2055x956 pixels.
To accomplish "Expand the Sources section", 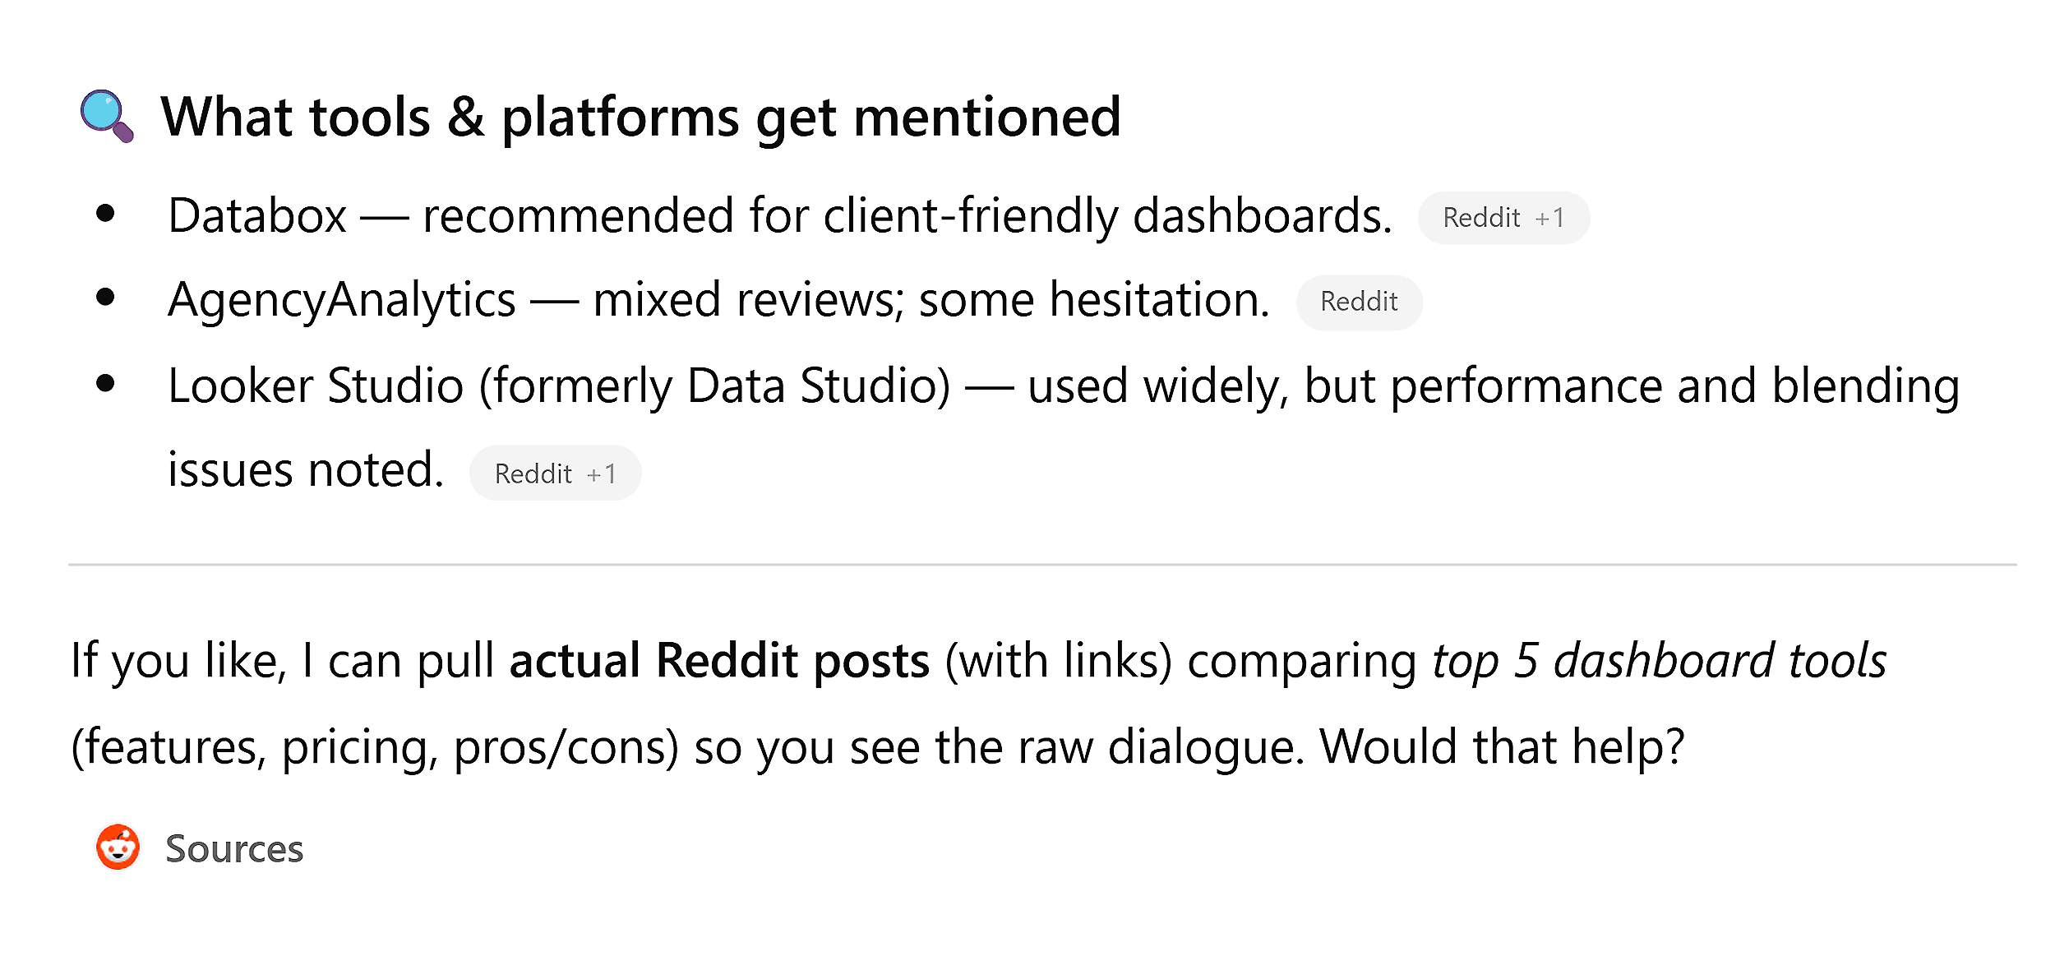I will pos(234,849).
